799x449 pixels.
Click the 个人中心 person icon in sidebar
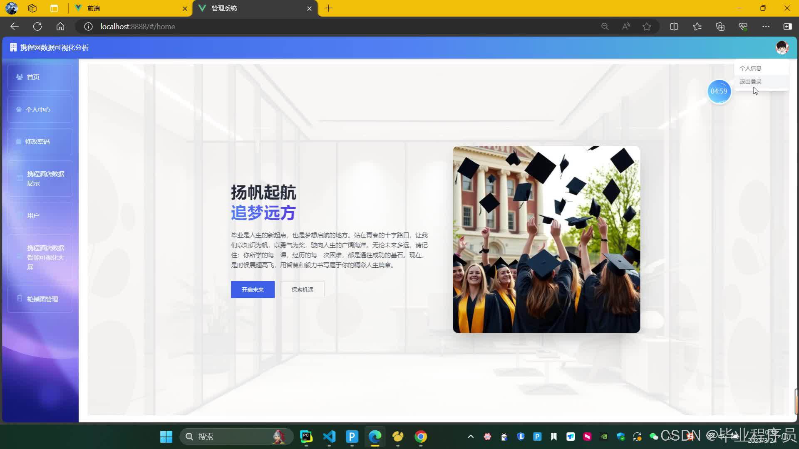coord(18,109)
